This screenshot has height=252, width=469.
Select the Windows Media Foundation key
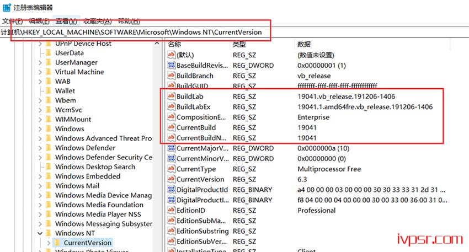99,205
